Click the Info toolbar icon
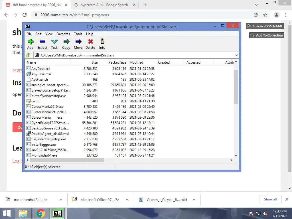 tap(102, 41)
